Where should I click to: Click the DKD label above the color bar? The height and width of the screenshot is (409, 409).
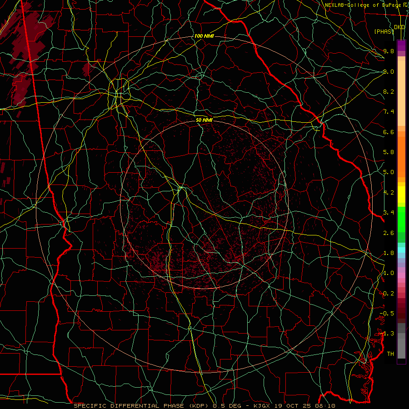click(399, 27)
